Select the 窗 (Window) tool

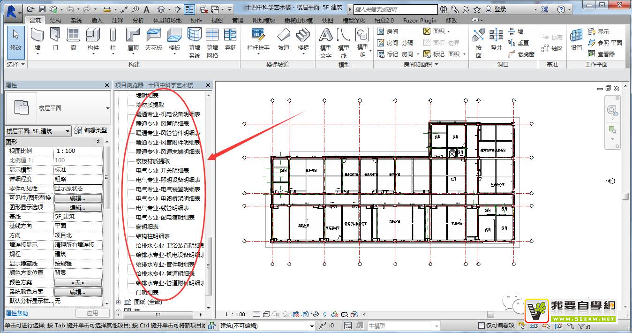tap(73, 39)
